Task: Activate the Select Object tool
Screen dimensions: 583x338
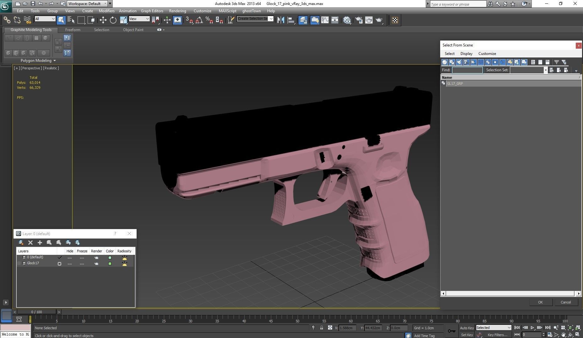Action: coord(61,20)
